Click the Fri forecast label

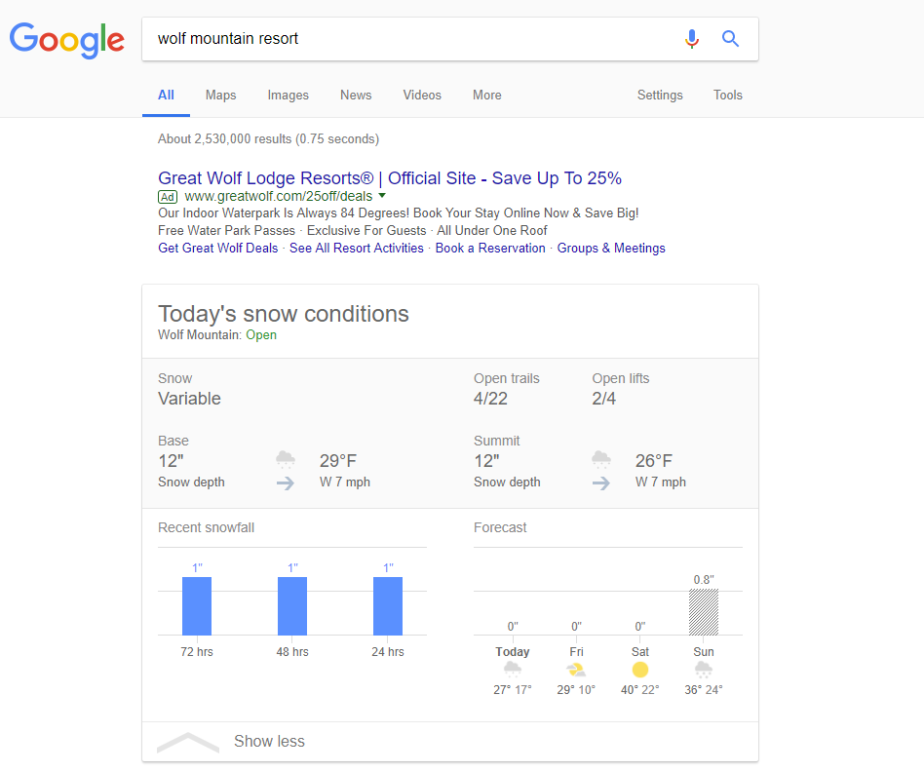576,652
